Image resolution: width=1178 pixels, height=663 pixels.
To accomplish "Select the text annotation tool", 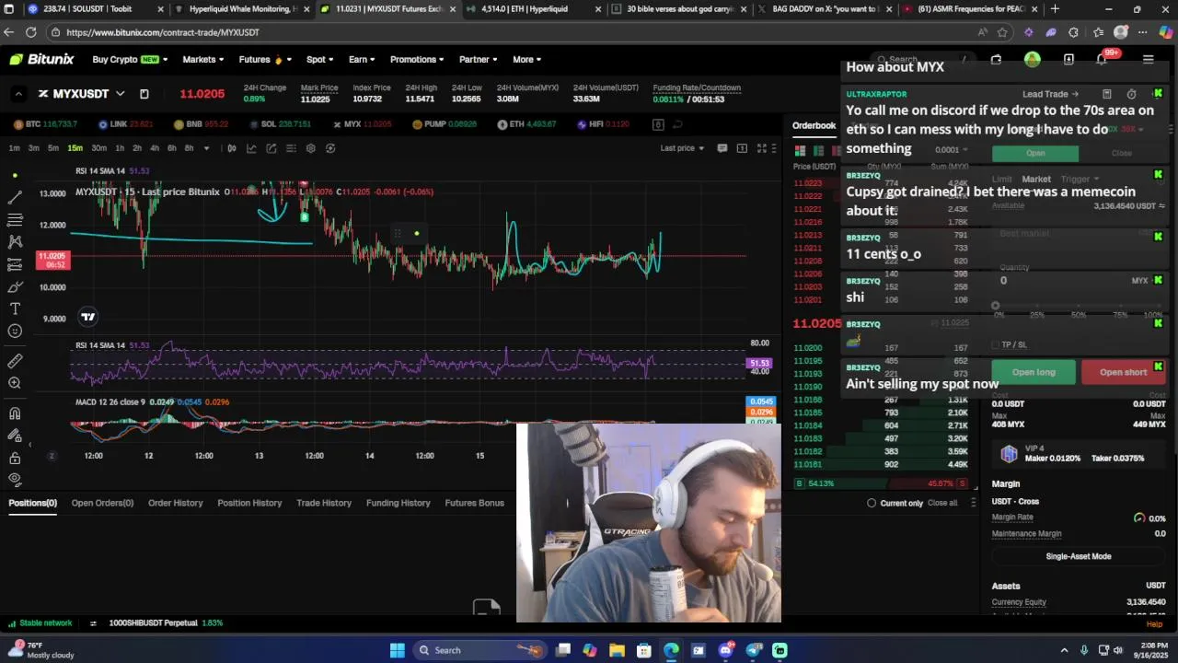I will click(x=15, y=308).
